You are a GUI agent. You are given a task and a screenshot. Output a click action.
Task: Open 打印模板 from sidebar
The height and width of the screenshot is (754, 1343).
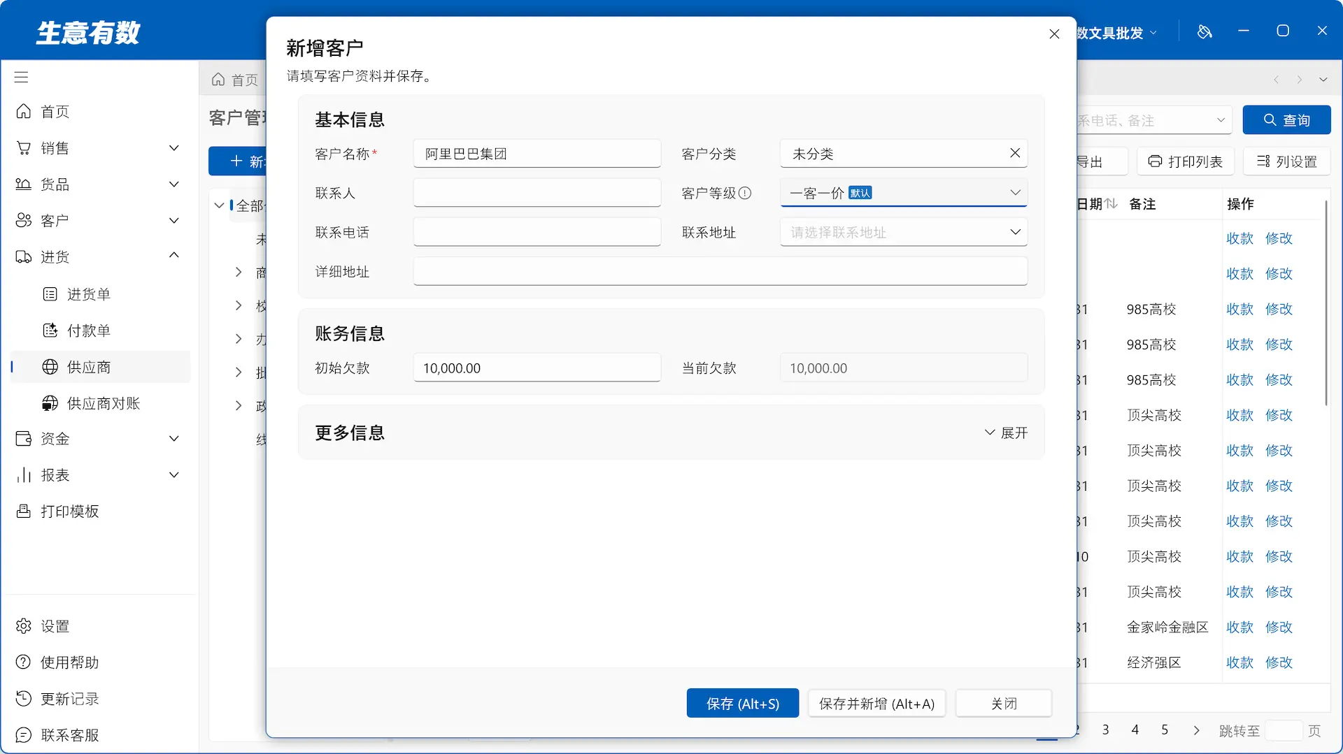point(69,512)
